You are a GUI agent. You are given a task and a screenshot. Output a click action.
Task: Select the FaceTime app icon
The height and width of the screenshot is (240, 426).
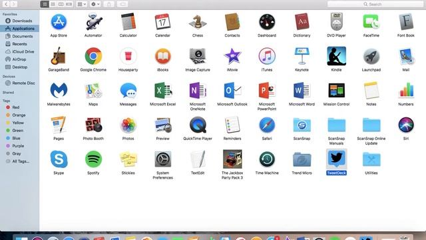pos(371,22)
